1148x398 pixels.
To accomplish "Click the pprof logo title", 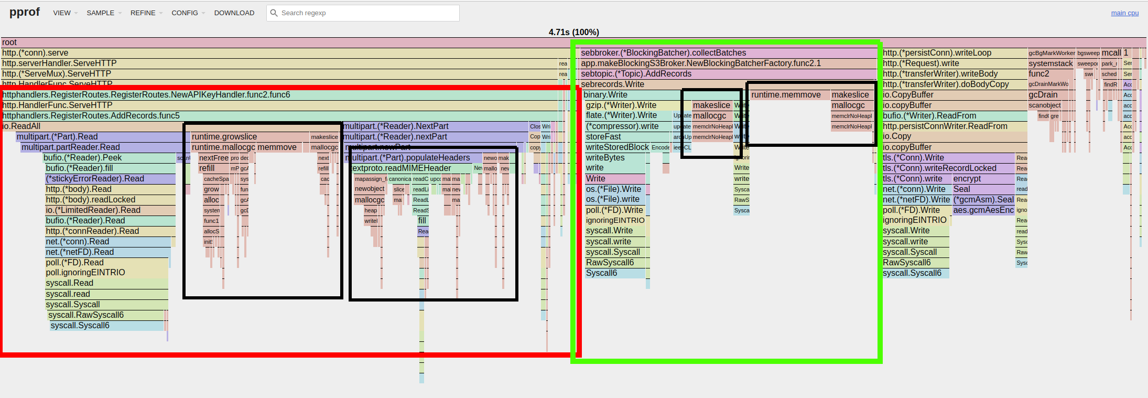I will point(25,12).
